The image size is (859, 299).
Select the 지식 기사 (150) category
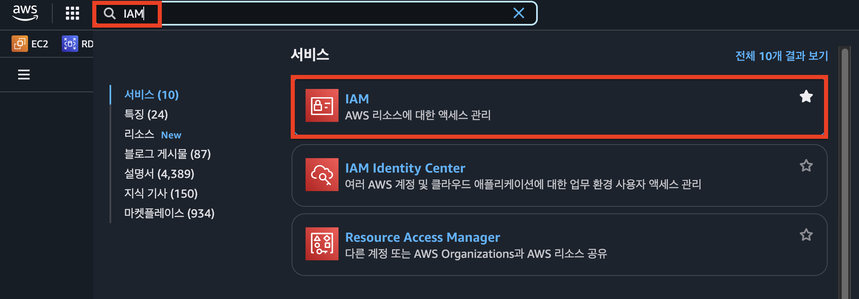coord(161,194)
